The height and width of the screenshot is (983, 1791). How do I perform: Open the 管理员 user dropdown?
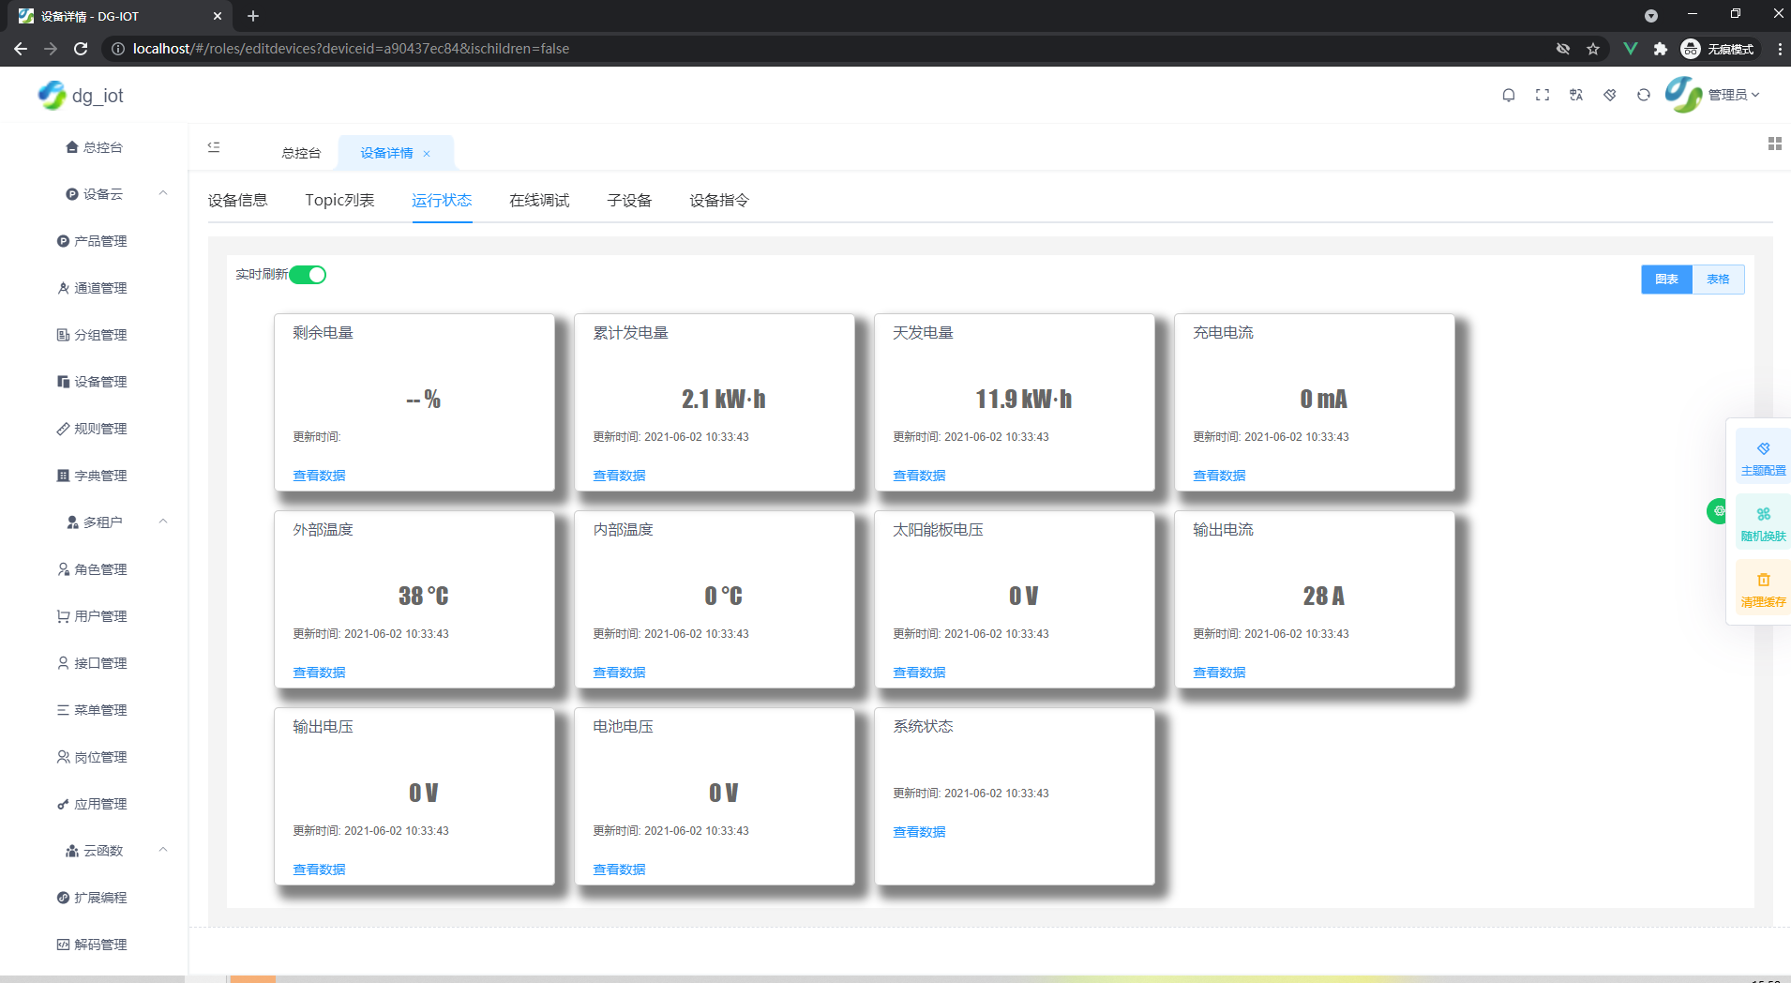(x=1732, y=95)
